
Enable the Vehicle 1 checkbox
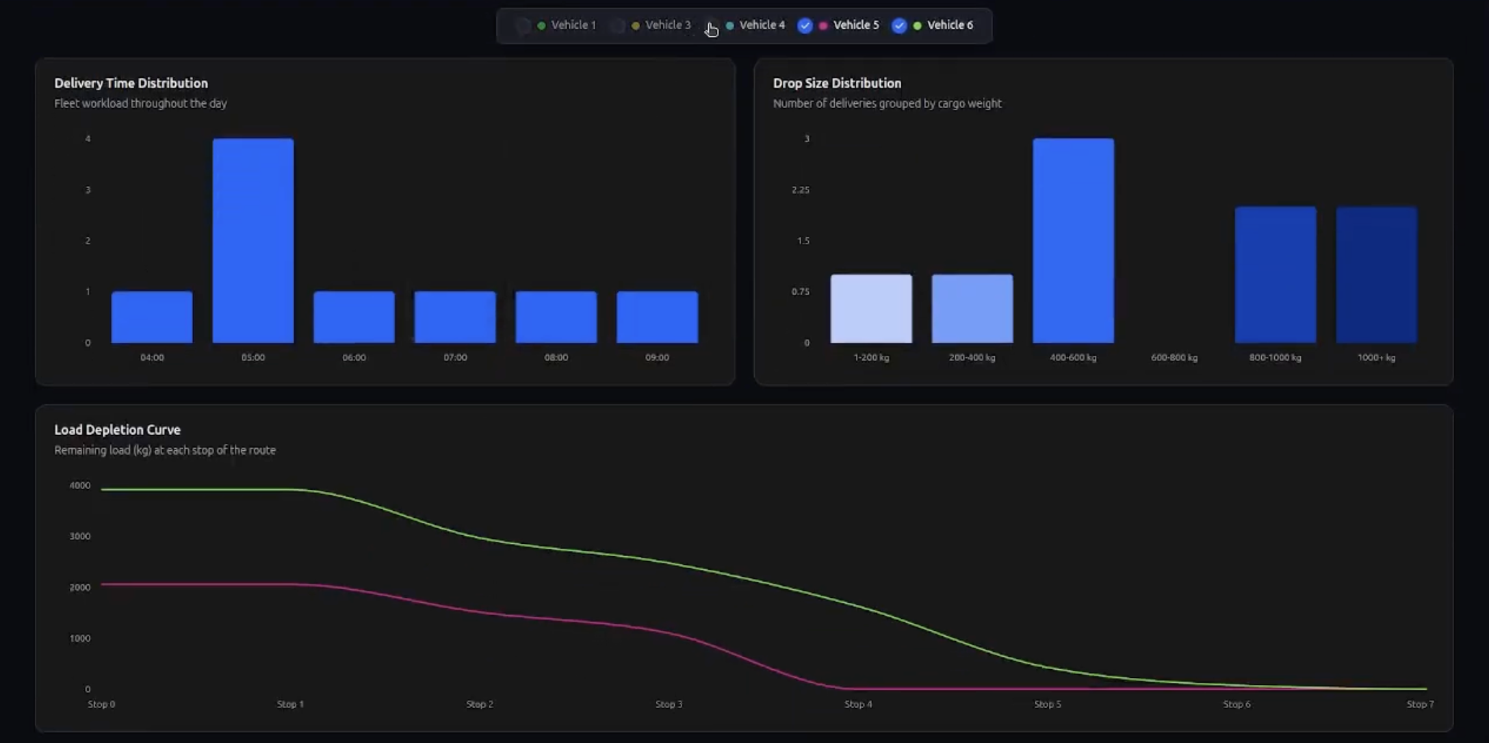523,25
